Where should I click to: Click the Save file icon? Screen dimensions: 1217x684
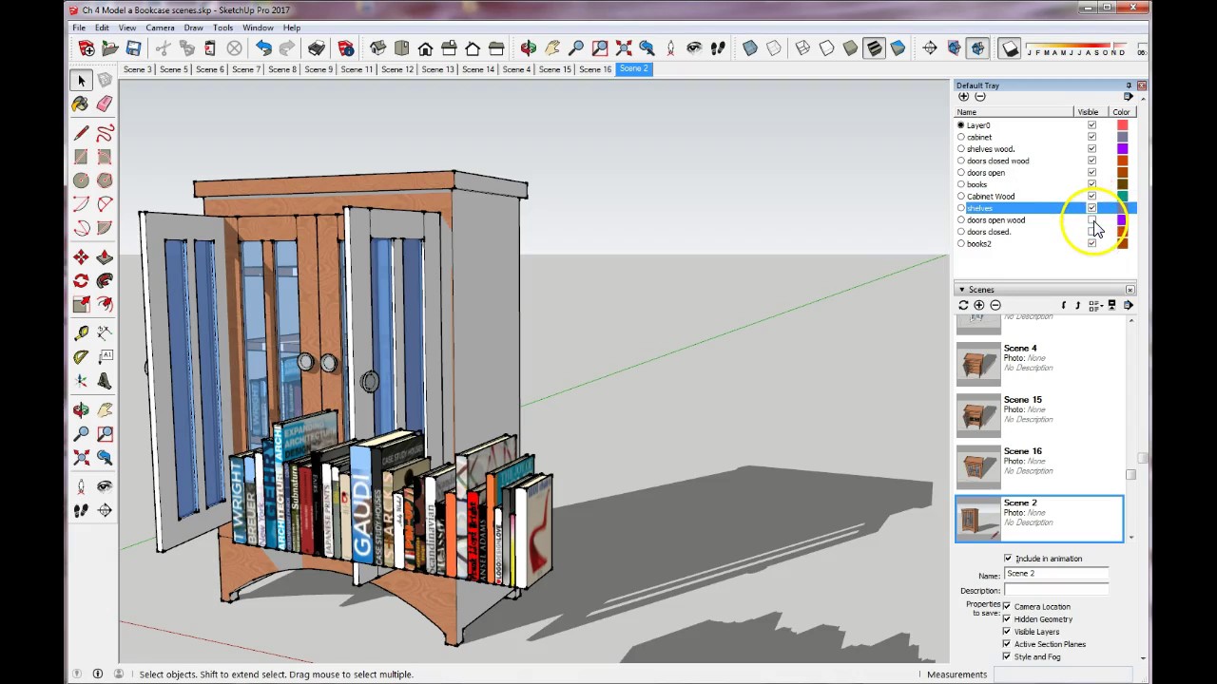pos(134,48)
